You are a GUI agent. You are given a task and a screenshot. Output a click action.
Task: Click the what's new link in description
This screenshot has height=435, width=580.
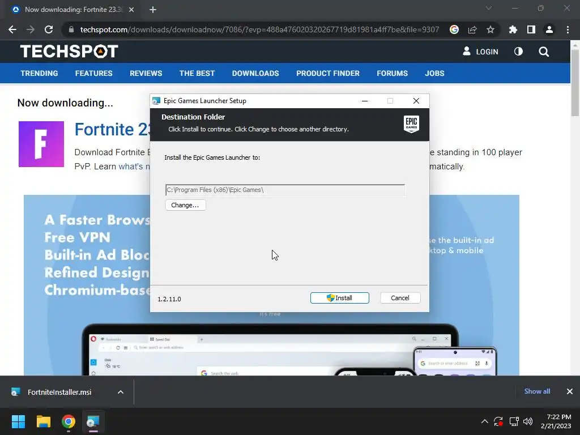(x=134, y=167)
